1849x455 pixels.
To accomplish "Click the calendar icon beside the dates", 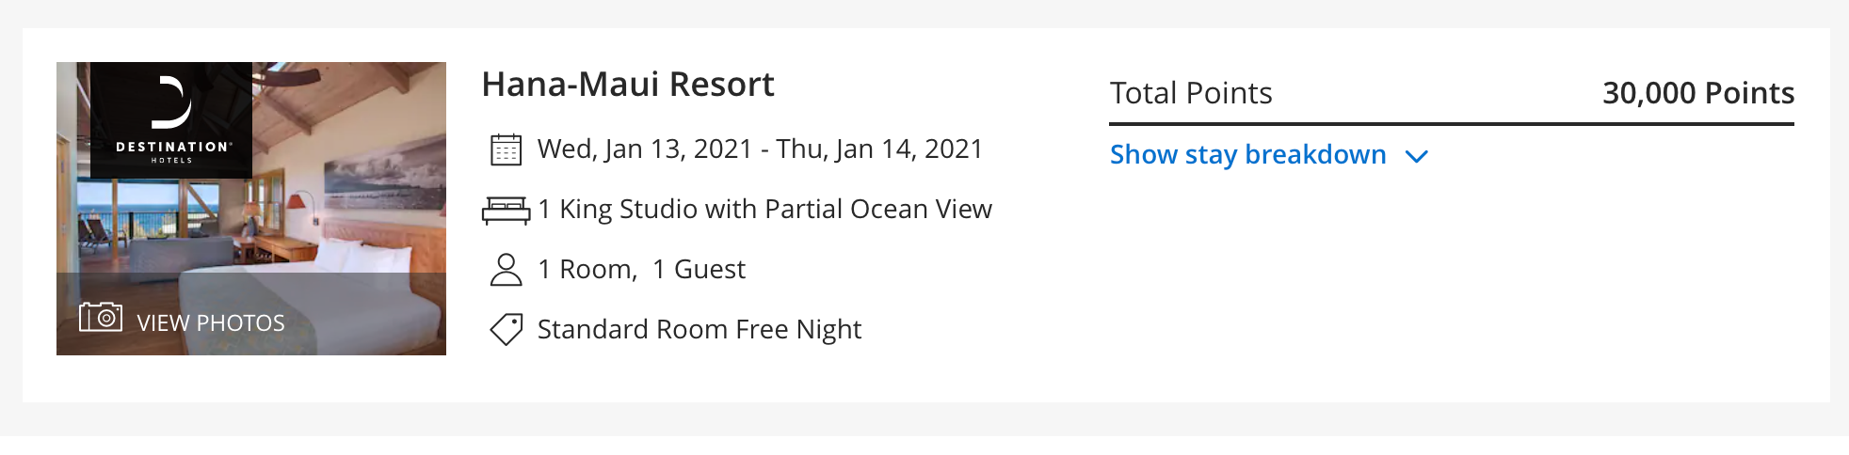I will tap(506, 149).
